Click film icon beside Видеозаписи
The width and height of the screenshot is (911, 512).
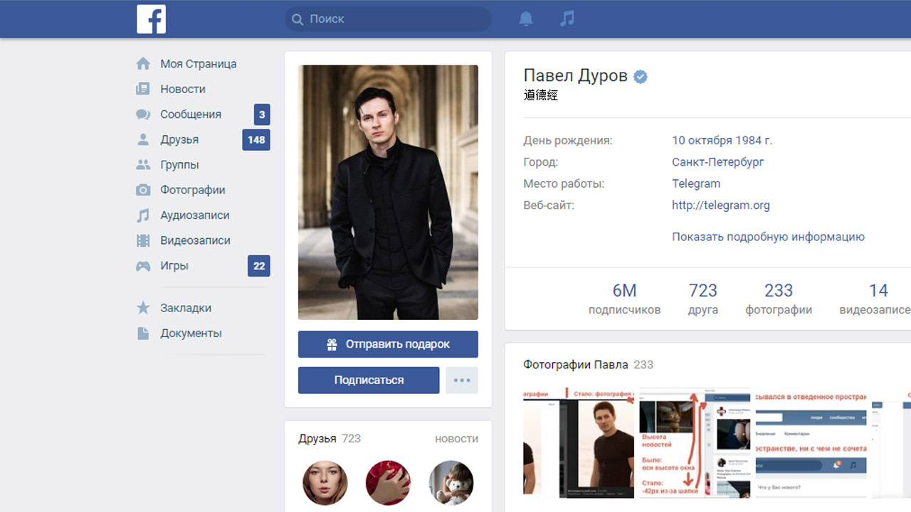143,240
